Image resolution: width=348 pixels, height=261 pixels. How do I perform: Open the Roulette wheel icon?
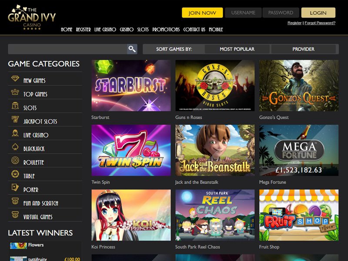15,160
